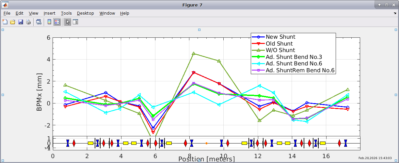Click the dock figure arrow icon

(x=395, y=13)
